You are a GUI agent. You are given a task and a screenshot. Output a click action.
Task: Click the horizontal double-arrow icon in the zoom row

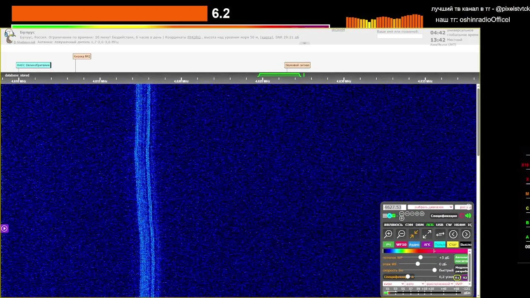pos(440,234)
